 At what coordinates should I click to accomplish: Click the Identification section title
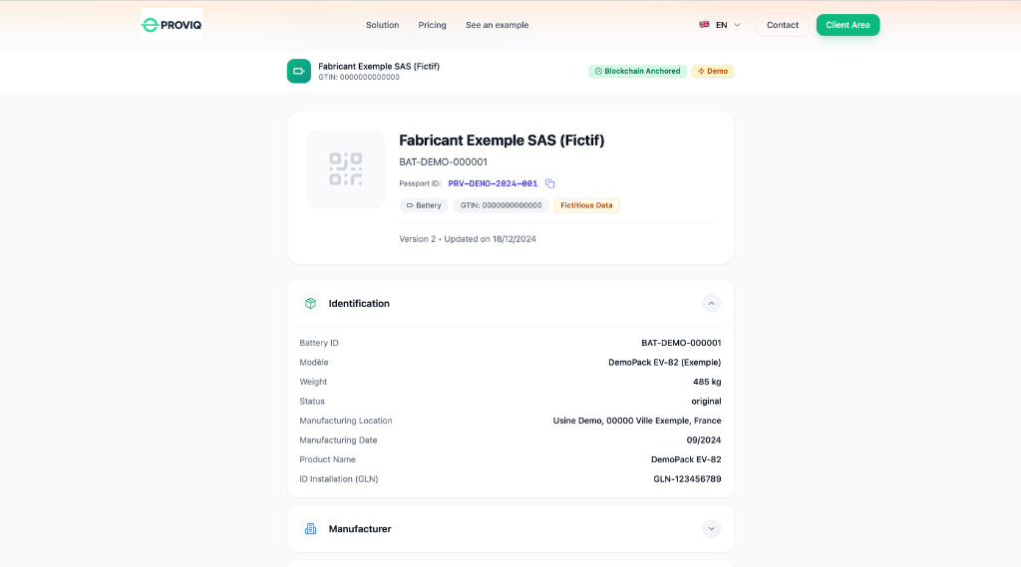click(x=359, y=303)
